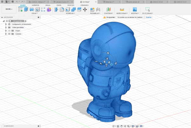Viewport: 191px width, 128px height.
Task: Switch to the SUPERFICIE ribbon tab
Action: [35, 5]
